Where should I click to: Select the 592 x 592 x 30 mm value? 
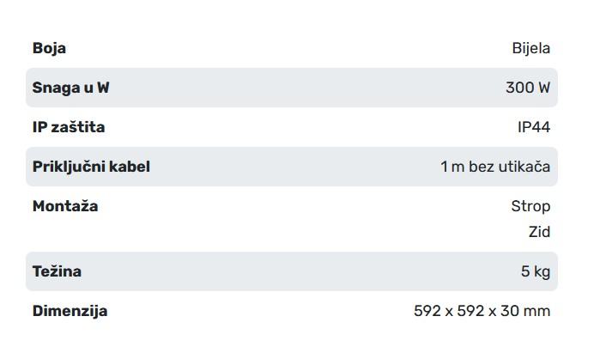(x=482, y=311)
